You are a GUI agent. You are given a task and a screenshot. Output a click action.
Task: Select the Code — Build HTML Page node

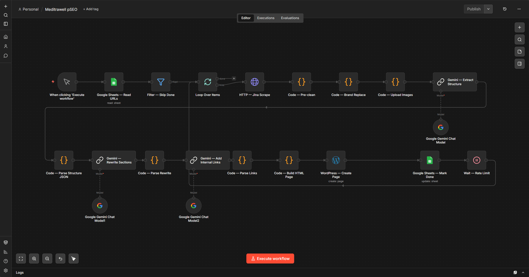pos(289,160)
